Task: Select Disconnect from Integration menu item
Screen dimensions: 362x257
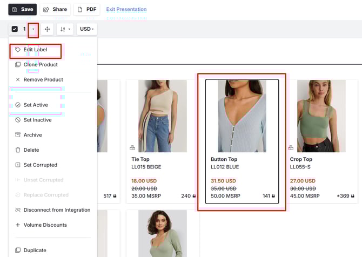Action: (x=57, y=210)
